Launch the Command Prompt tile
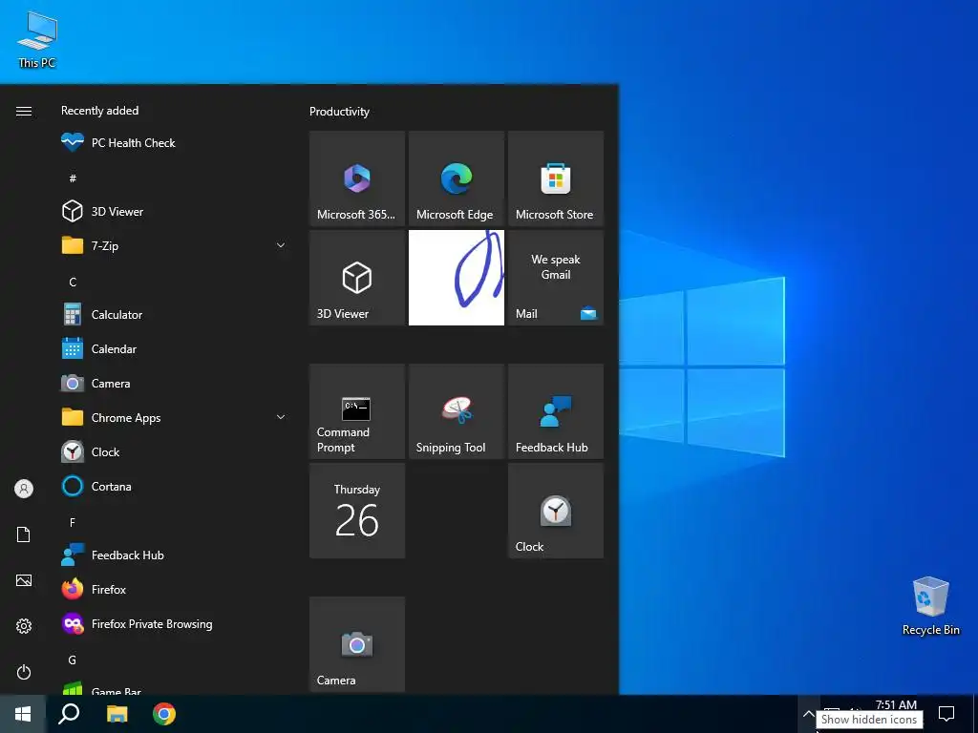 (x=357, y=411)
